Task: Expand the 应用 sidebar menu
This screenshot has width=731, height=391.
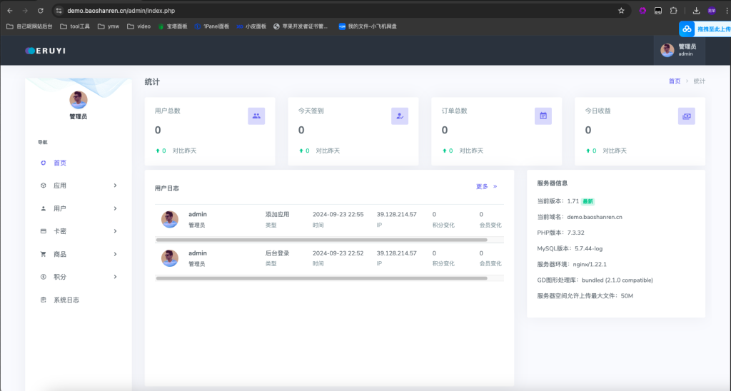Action: pyautogui.click(x=79, y=186)
